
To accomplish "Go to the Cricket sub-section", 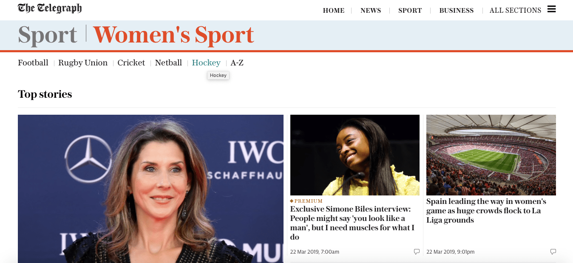I will click(131, 63).
